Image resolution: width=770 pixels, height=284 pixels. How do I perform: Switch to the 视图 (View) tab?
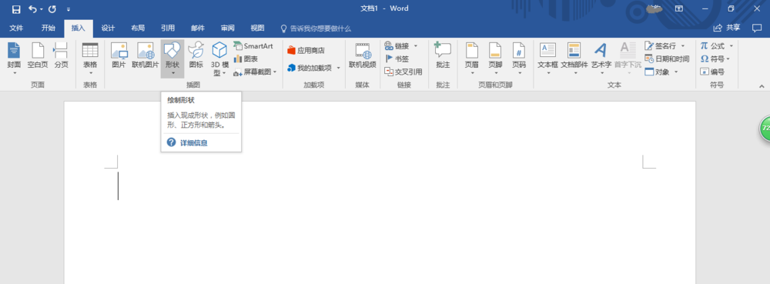pos(257,28)
